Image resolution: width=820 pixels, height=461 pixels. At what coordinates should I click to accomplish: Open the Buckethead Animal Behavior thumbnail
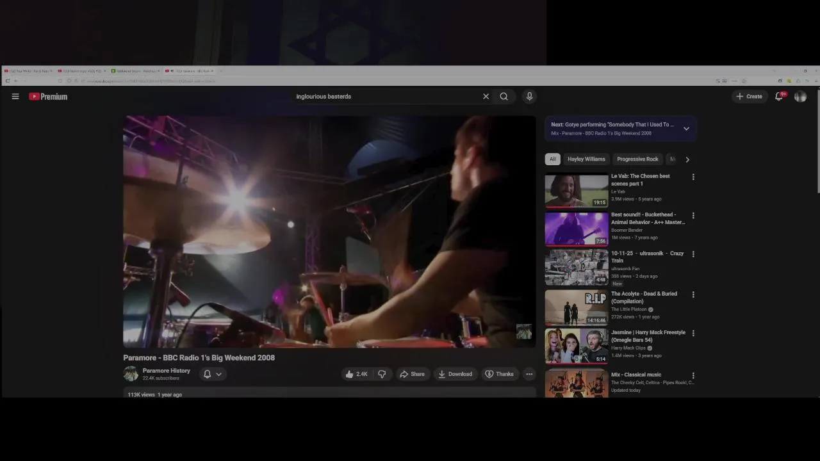(577, 229)
